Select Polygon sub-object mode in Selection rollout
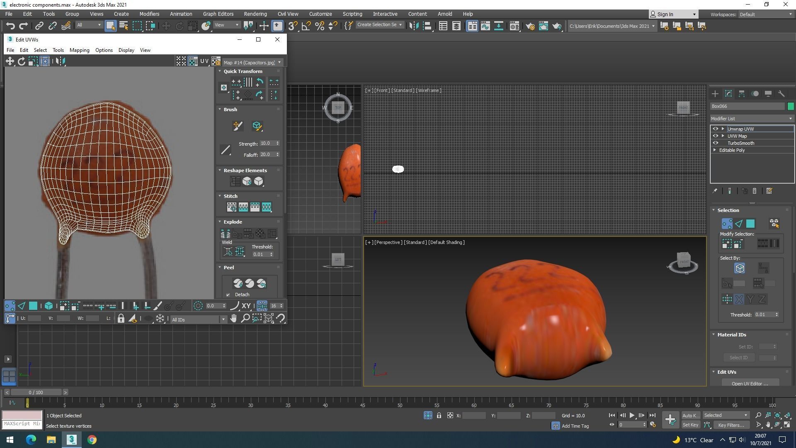This screenshot has width=796, height=448. pos(750,224)
